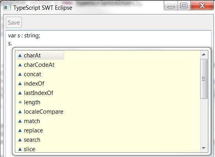Screen dimensions: 215x157
Task: Pick the match completion entry
Action: tap(32, 121)
